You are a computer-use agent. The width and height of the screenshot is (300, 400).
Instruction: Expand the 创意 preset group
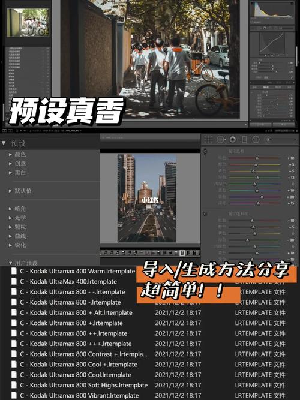pos(10,164)
